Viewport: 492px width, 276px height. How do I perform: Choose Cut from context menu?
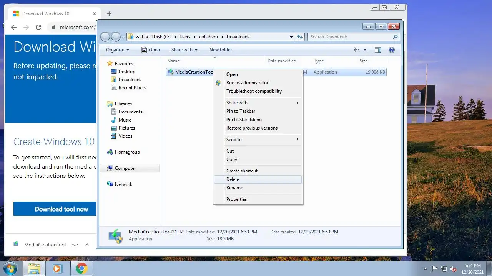point(258,151)
